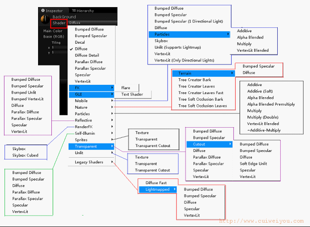Choose the Diffuse Detail shader

[x=87, y=56]
